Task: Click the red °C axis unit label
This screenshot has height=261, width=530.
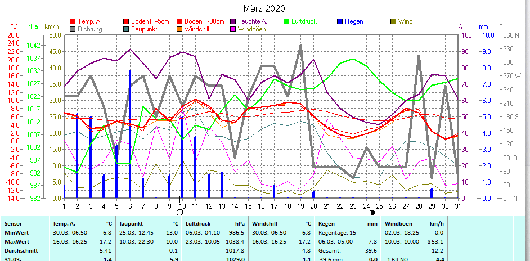Action: 14,26
